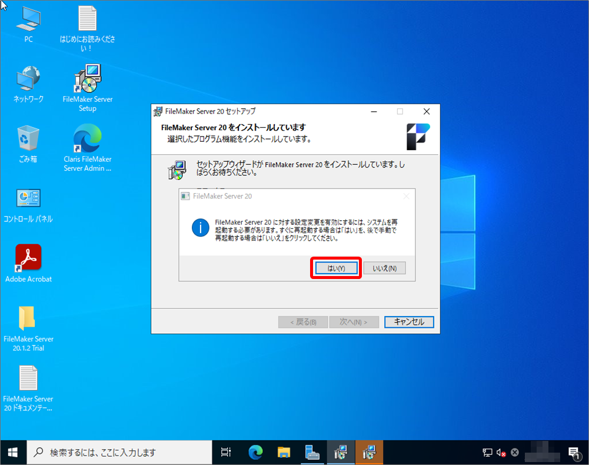Viewport: 589px width, 465px height.
Task: Open the PC desktop icon
Action: tap(28, 25)
